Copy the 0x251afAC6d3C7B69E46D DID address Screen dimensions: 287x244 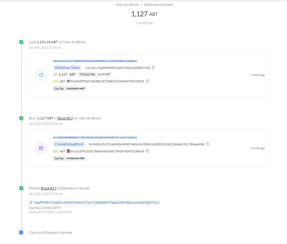pos(148,151)
